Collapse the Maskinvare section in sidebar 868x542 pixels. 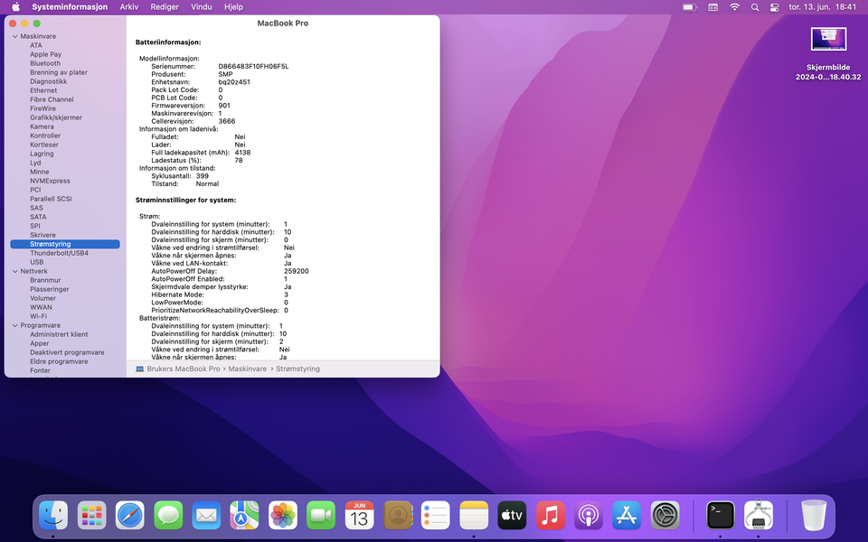tap(14, 36)
